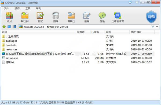The width and height of the screenshot is (161, 105).
Task: Click the packages folder icon
Action: 3,41
